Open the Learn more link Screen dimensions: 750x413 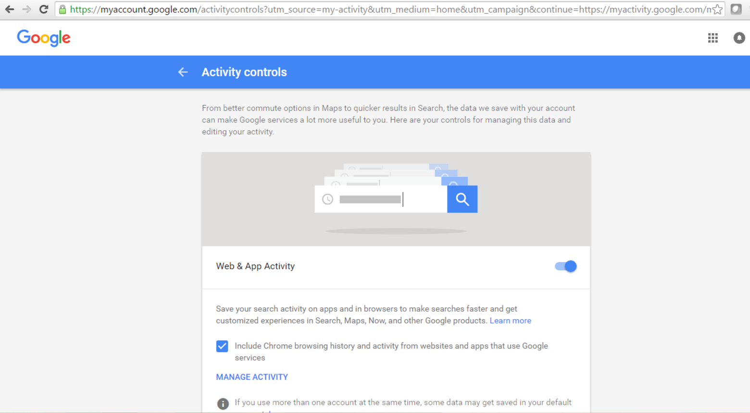510,321
